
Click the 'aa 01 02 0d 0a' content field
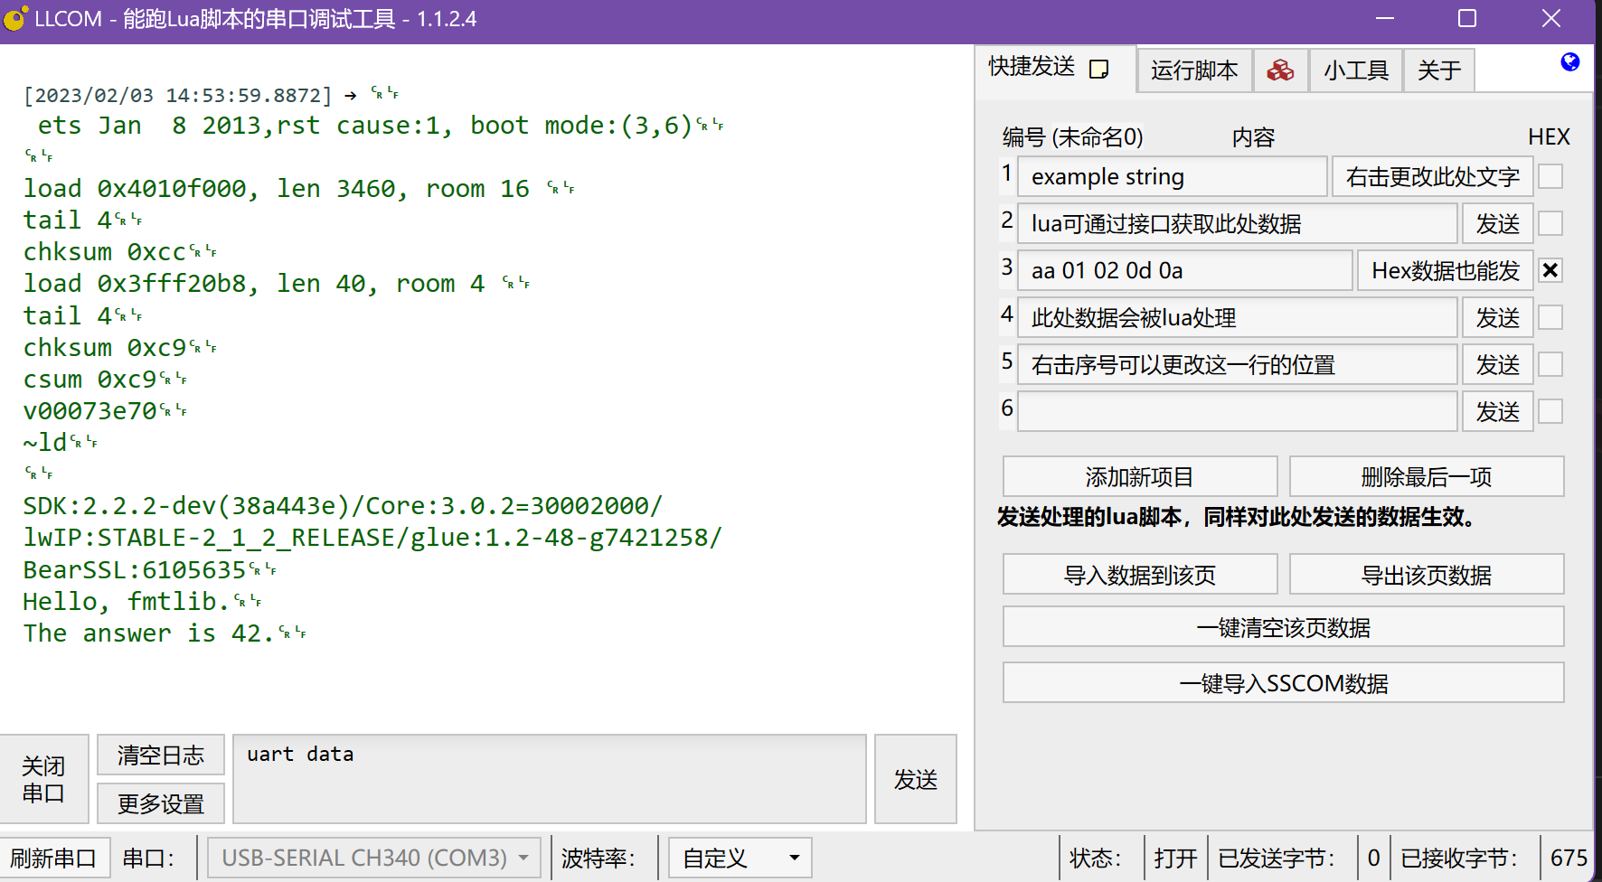tap(1184, 271)
